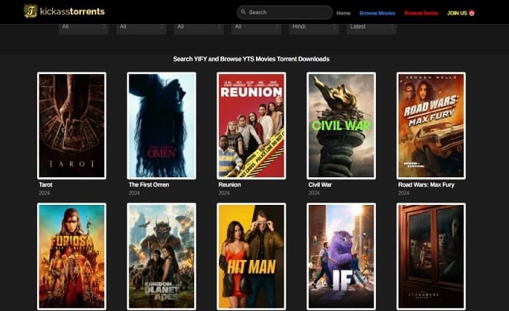The height and width of the screenshot is (311, 509).
Task: Click the 2024 year under Road Wars
Action: pyautogui.click(x=404, y=193)
